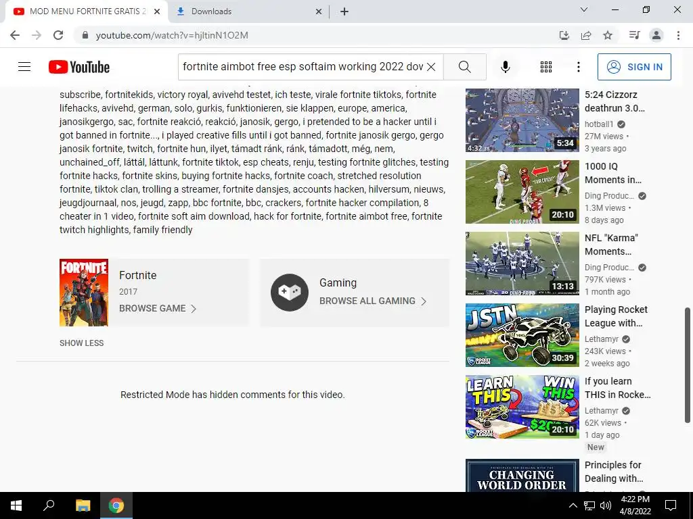This screenshot has width=693, height=519.
Task: Click inside the YouTube search field
Action: [303, 67]
